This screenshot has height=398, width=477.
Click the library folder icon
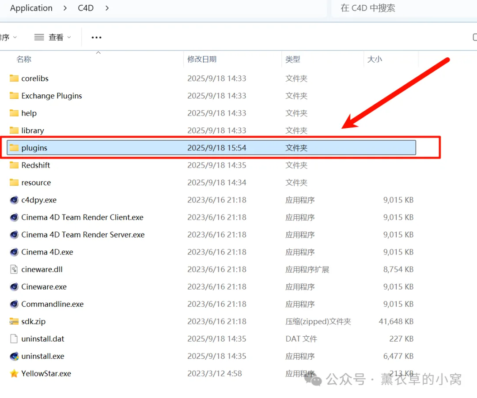click(x=14, y=130)
